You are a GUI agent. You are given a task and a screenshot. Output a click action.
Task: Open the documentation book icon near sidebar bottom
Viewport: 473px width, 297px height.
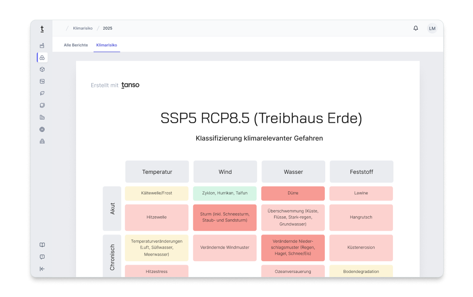click(42, 245)
